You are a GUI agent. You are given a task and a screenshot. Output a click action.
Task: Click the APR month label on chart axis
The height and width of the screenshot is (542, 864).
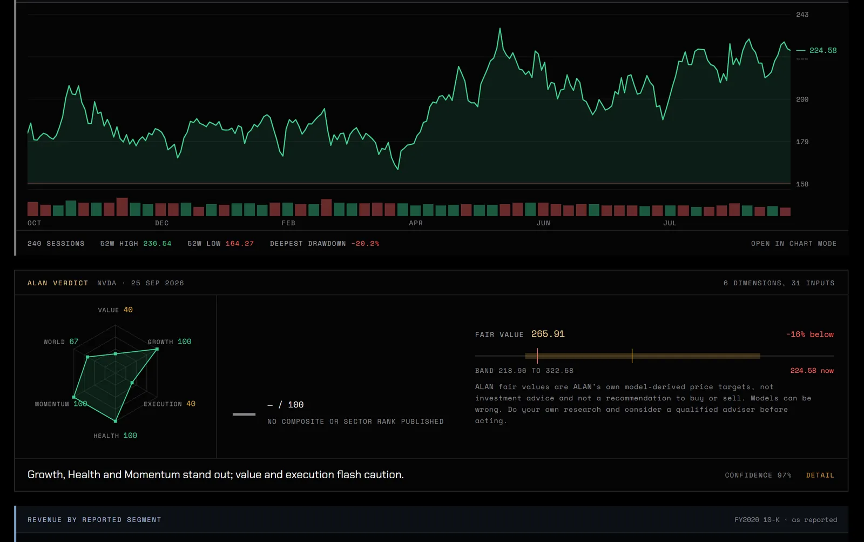(416, 223)
